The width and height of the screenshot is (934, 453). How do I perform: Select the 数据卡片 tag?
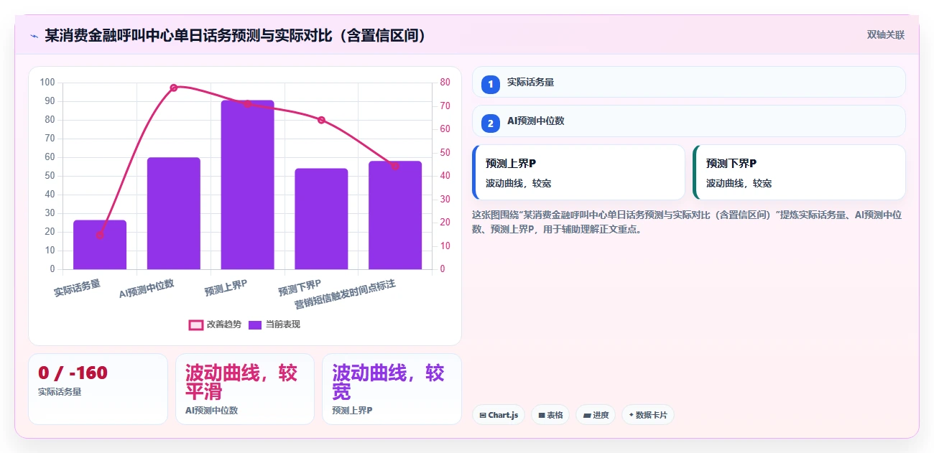pos(648,415)
